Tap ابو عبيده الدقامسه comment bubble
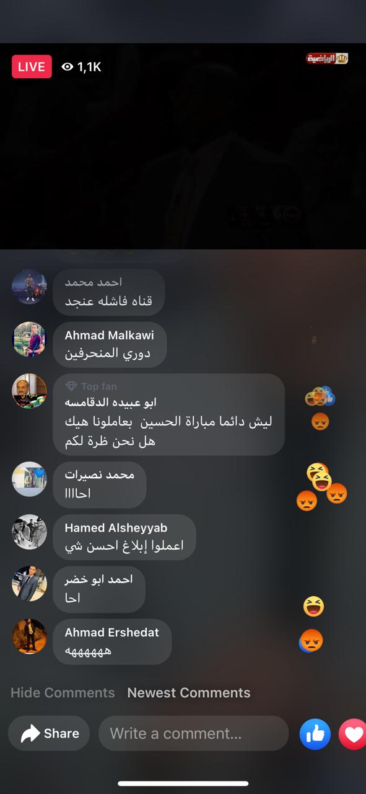This screenshot has width=366, height=794. click(x=169, y=414)
